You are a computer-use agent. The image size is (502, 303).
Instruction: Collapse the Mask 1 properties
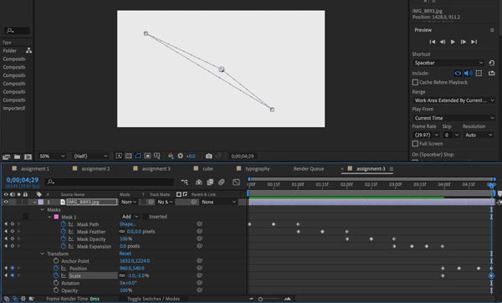[x=49, y=217]
